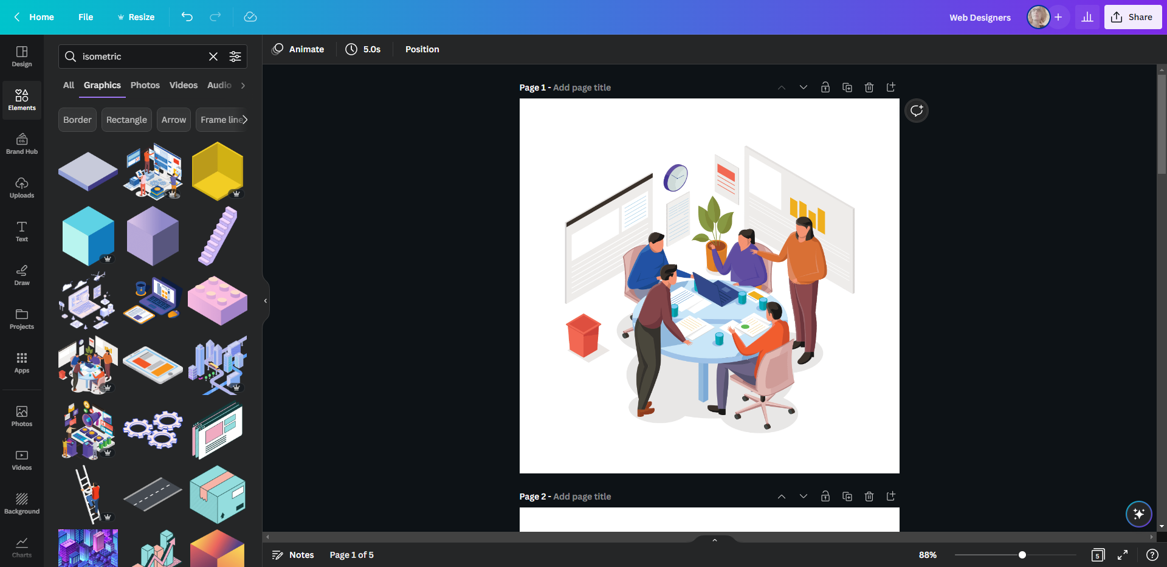This screenshot has width=1167, height=567.
Task: Open the Design sidebar panel
Action: [x=22, y=56]
